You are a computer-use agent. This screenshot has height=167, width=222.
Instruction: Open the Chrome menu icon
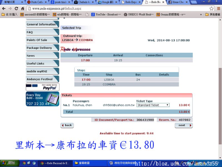pyautogui.click(x=218, y=8)
